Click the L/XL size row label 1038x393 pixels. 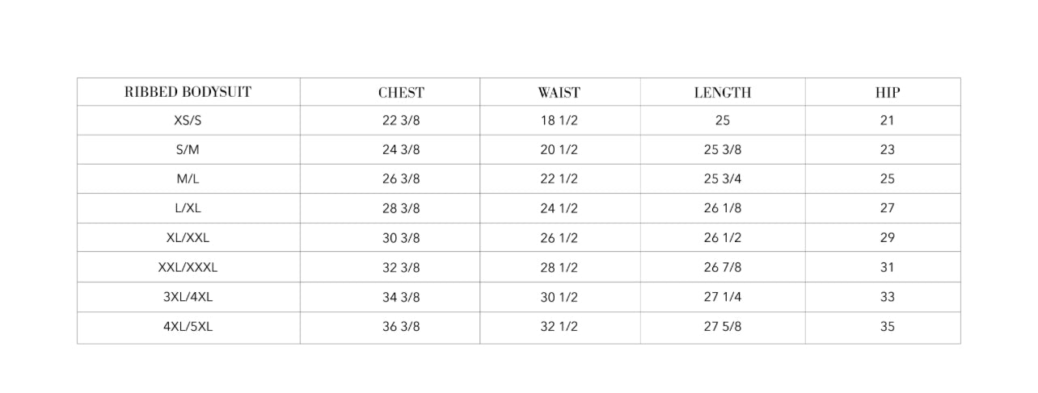click(x=188, y=208)
